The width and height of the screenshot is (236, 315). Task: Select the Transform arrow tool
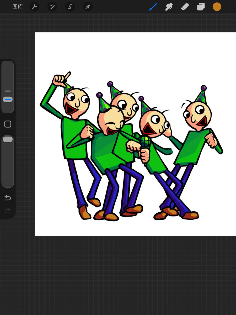point(88,7)
